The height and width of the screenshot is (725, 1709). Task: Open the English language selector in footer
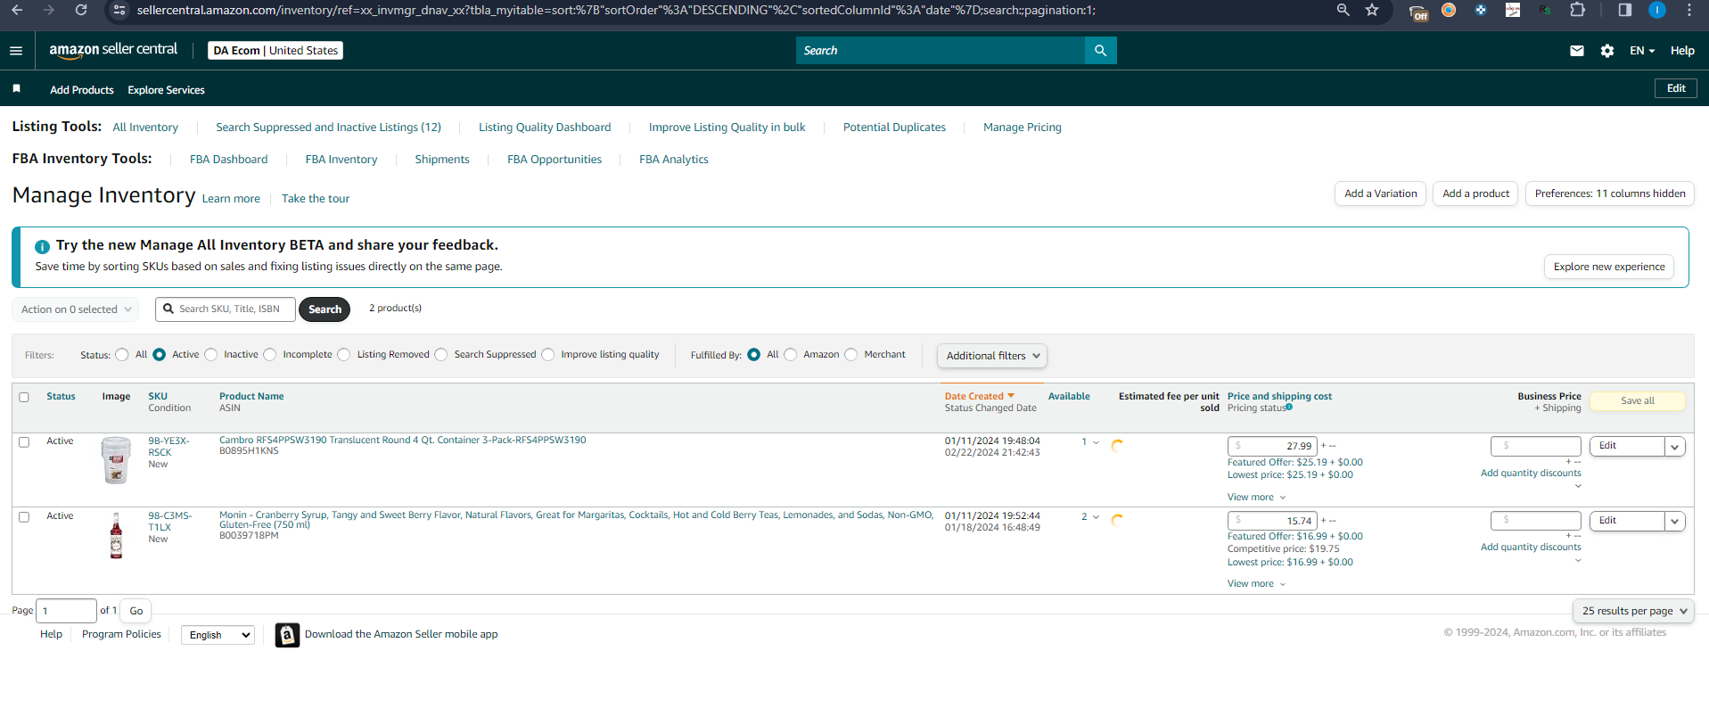[x=218, y=635]
